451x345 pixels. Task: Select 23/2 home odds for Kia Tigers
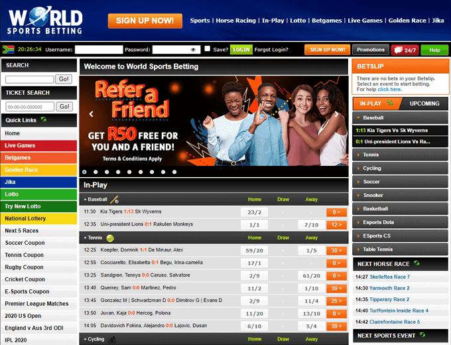click(254, 212)
